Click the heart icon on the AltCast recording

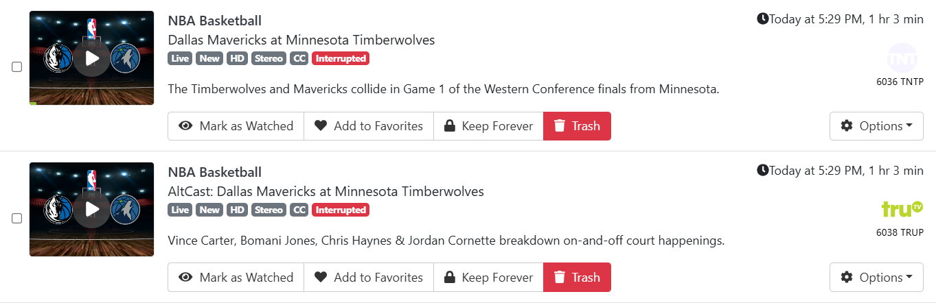point(321,278)
